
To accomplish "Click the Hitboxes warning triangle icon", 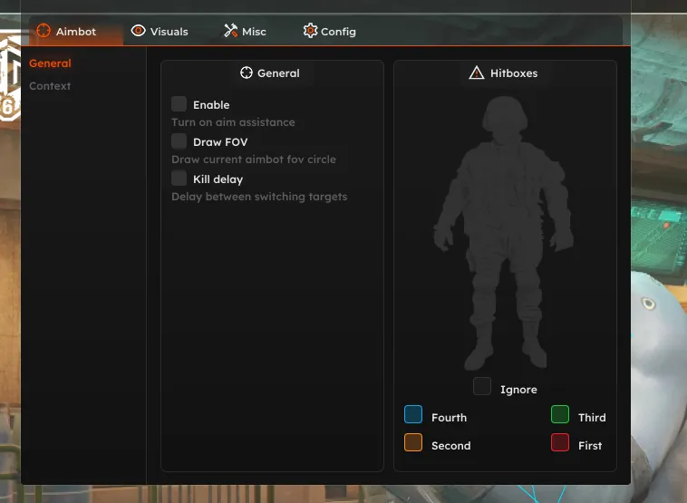I will (x=476, y=73).
